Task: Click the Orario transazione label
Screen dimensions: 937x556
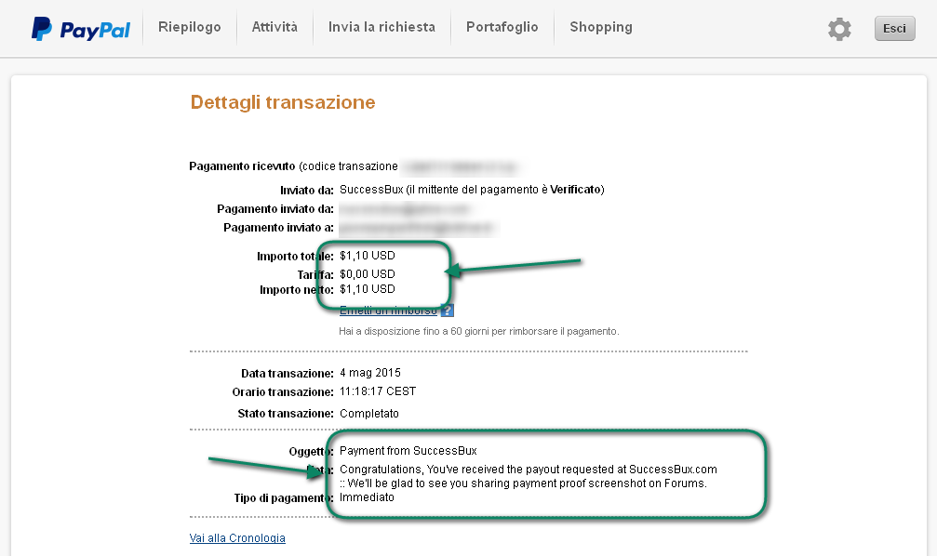Action: (x=283, y=391)
